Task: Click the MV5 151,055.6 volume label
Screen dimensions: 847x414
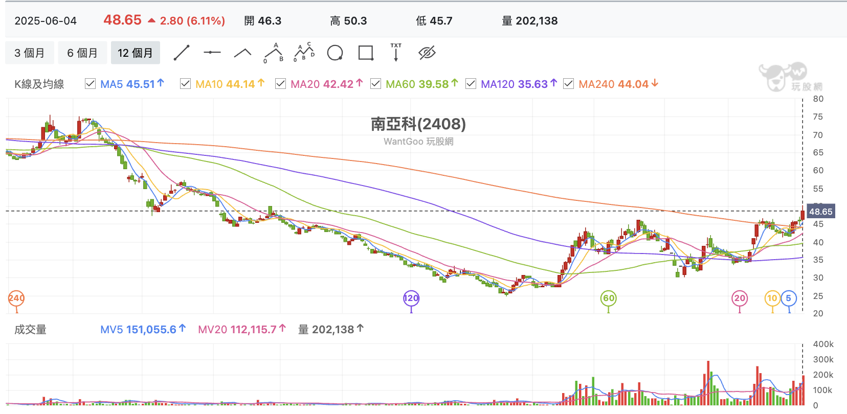Action: tap(143, 330)
